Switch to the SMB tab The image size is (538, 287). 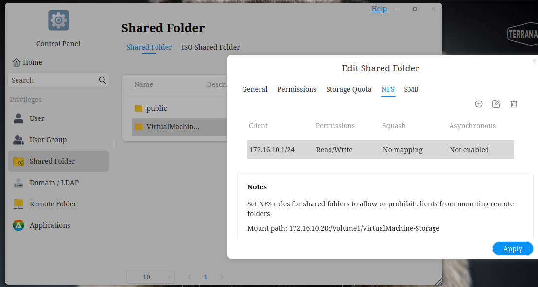click(411, 89)
